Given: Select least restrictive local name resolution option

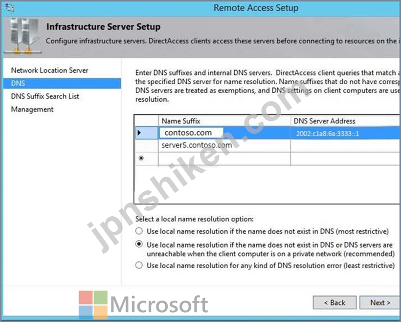Looking at the screenshot, I should [x=139, y=265].
